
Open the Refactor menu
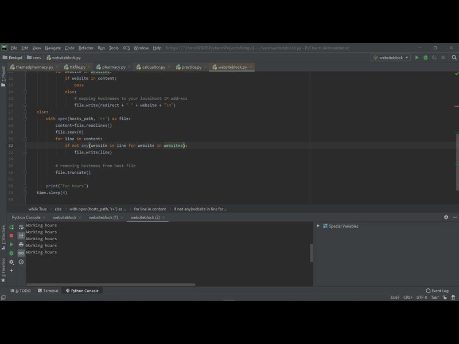point(86,48)
